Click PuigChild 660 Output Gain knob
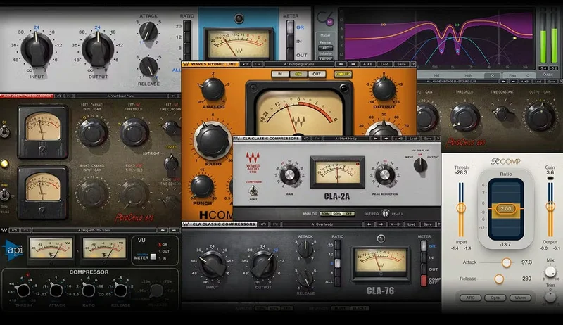This screenshot has width=563, height=325. pyautogui.click(x=540, y=116)
